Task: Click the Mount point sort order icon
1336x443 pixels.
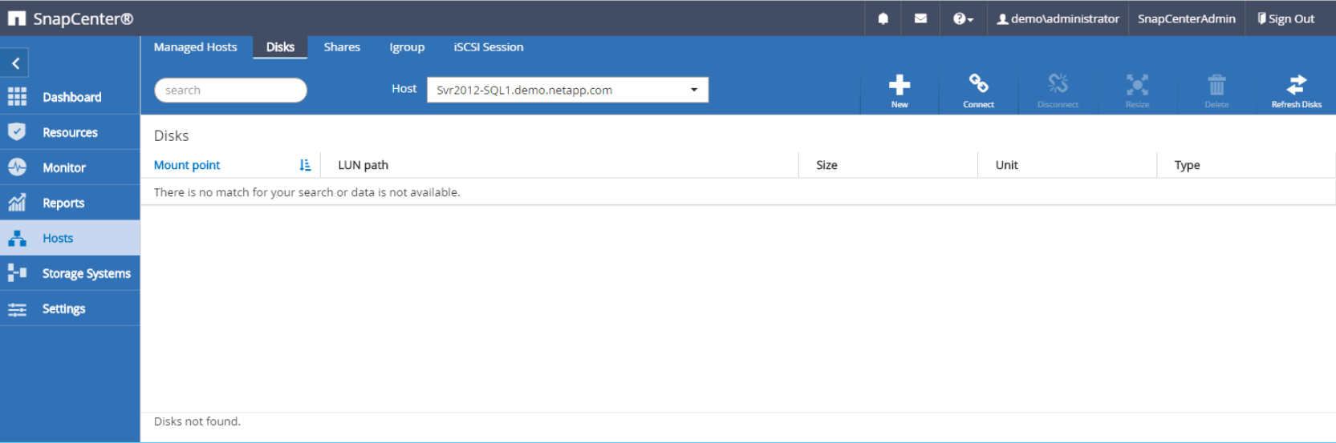Action: pyautogui.click(x=305, y=165)
